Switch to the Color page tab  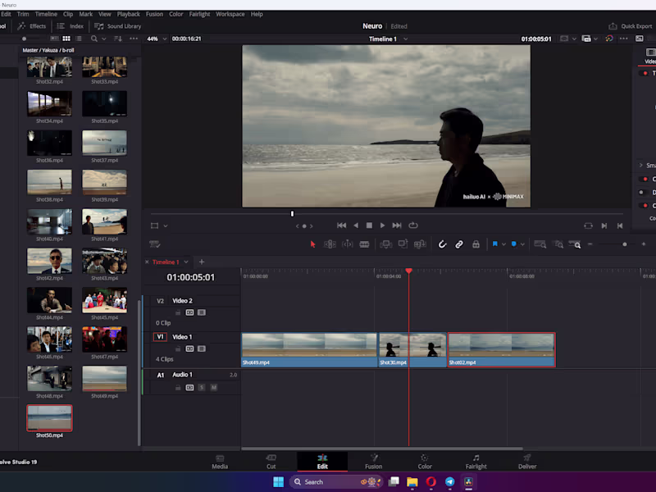point(425,462)
